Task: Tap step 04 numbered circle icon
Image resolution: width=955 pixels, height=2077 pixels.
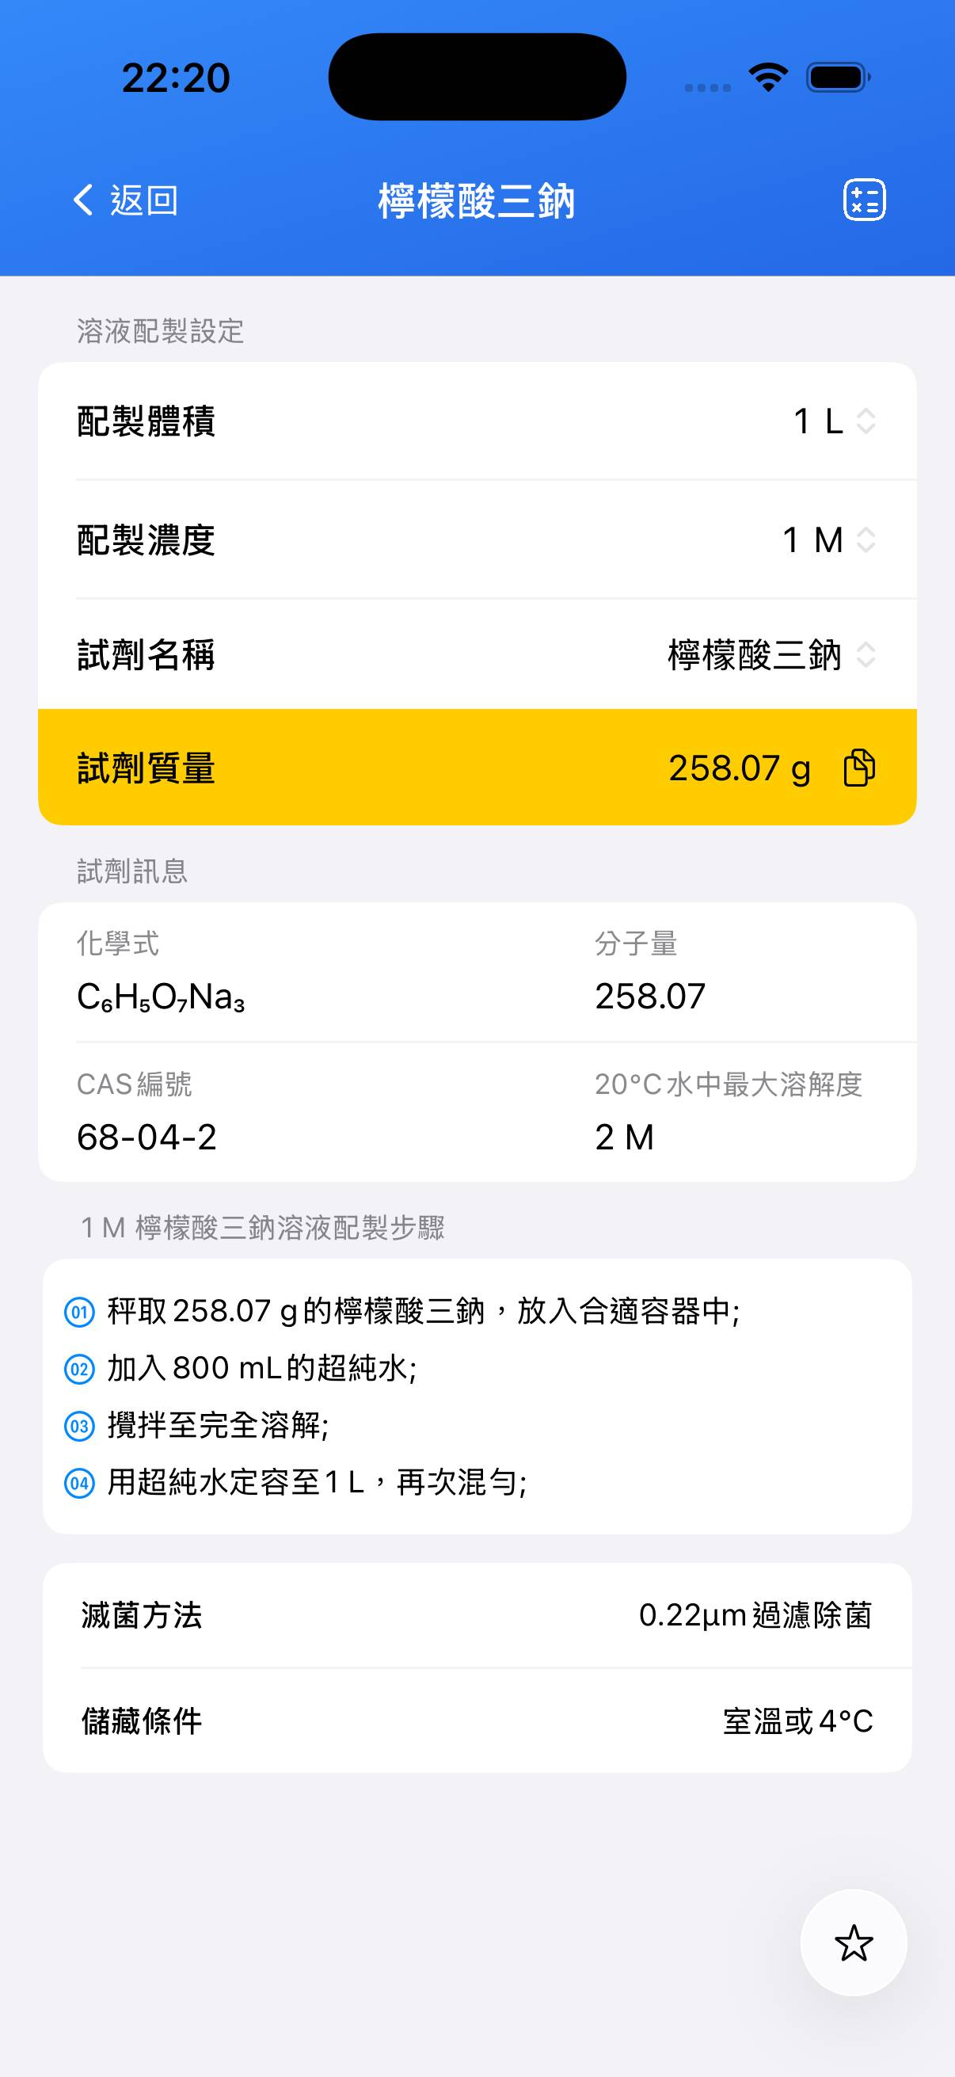Action: [x=79, y=1483]
